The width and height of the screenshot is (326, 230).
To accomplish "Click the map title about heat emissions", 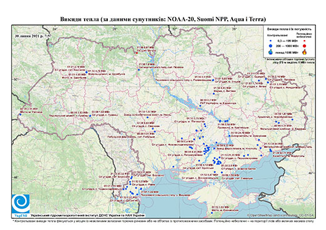I will (163, 19).
